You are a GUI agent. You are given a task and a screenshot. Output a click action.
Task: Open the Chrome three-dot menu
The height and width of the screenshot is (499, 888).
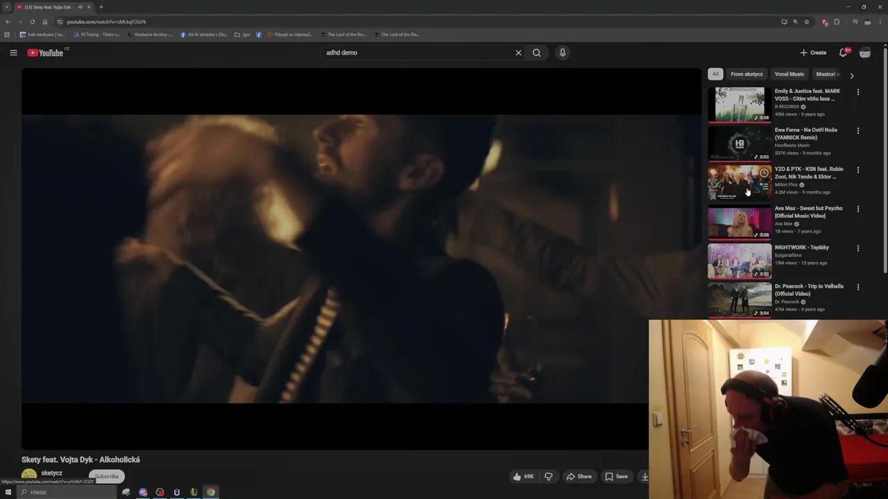(880, 21)
